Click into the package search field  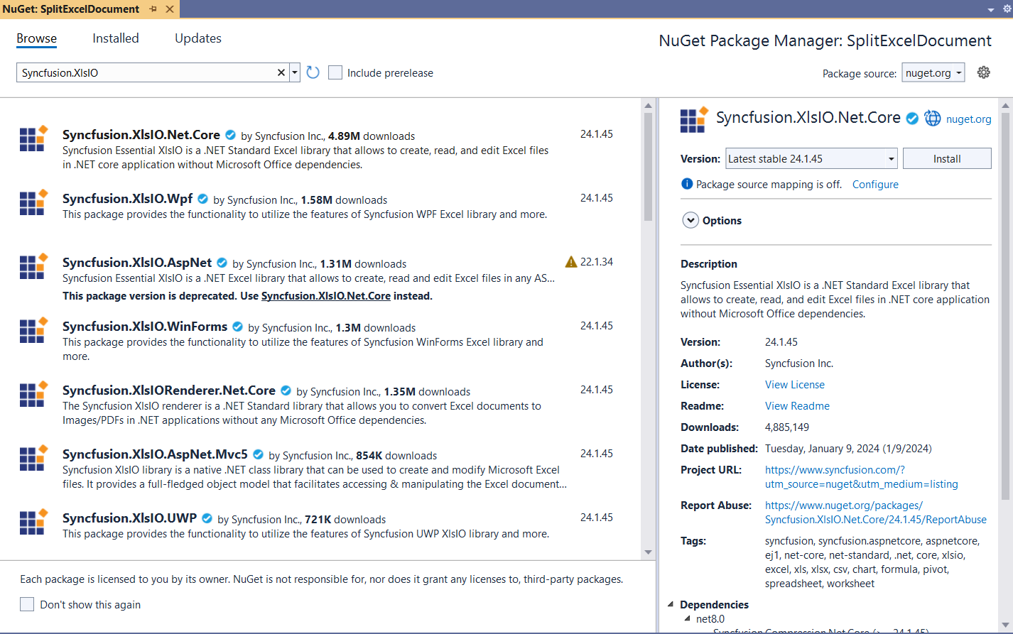coord(146,72)
